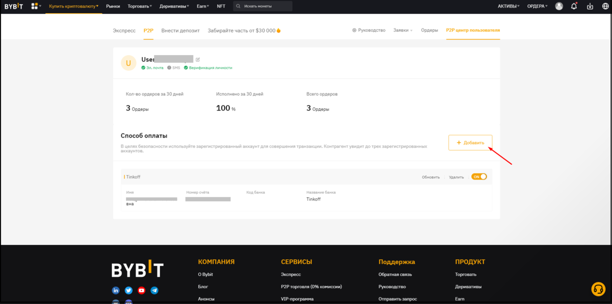Click the apps grid icon next to Bybit logo
Viewport: 612px width, 304px height.
pyautogui.click(x=34, y=6)
